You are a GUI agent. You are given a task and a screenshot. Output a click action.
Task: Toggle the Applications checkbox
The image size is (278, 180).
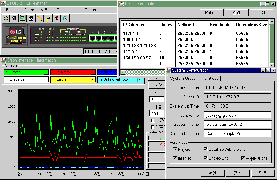point(243,158)
